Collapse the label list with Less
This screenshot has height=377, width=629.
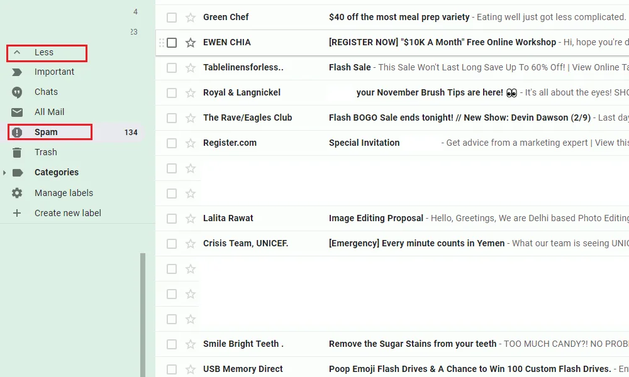click(44, 53)
